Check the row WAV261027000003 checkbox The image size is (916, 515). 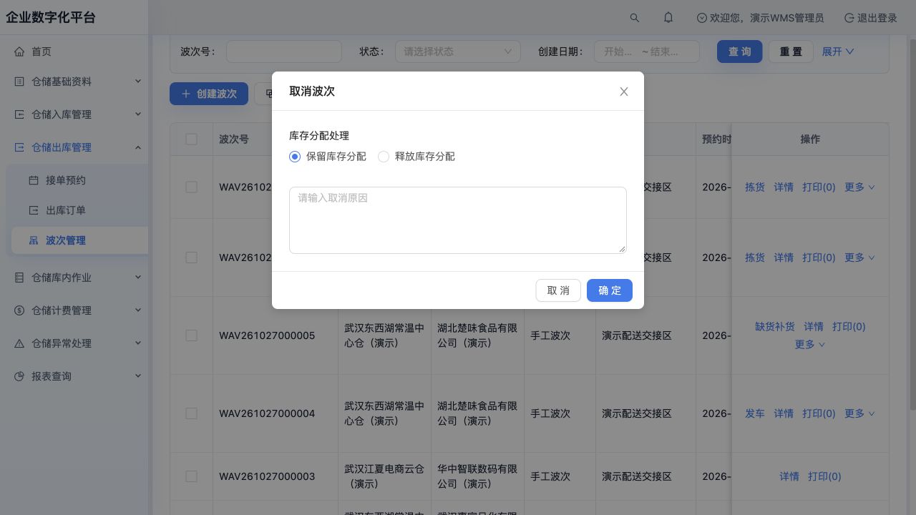click(x=191, y=476)
